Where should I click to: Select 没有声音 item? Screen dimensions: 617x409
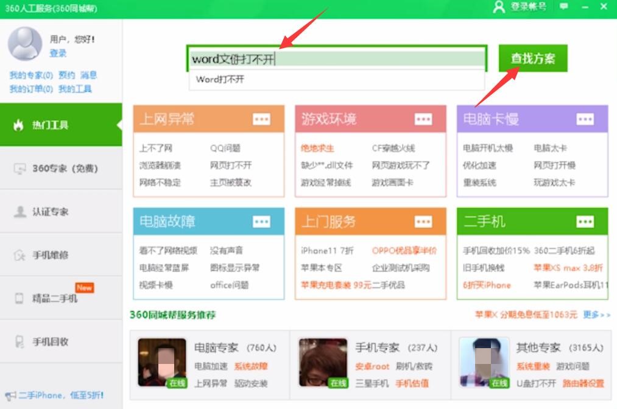pyautogui.click(x=227, y=251)
